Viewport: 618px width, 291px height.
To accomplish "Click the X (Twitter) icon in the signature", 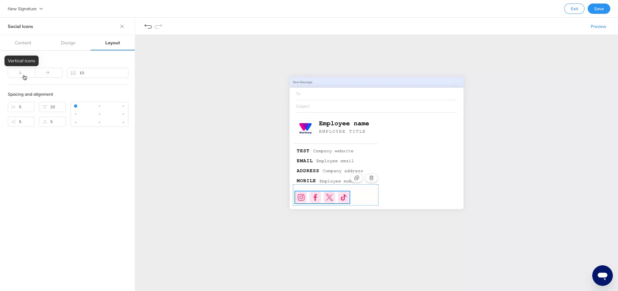I will (x=329, y=197).
